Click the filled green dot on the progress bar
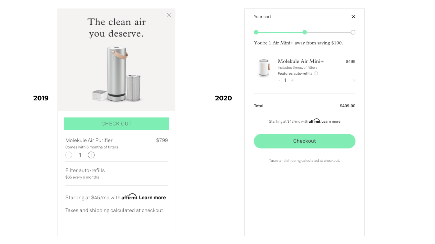Viewport: 435px width, 244px height. pyautogui.click(x=304, y=32)
